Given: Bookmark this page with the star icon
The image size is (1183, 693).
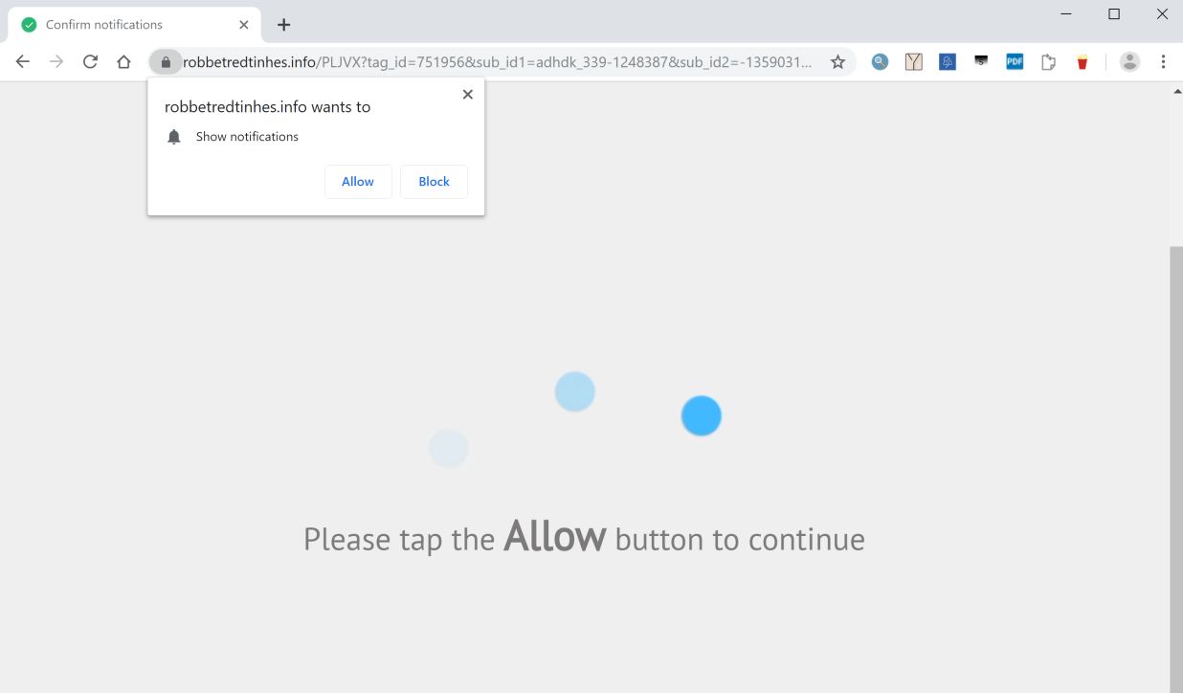Looking at the screenshot, I should click(x=837, y=62).
